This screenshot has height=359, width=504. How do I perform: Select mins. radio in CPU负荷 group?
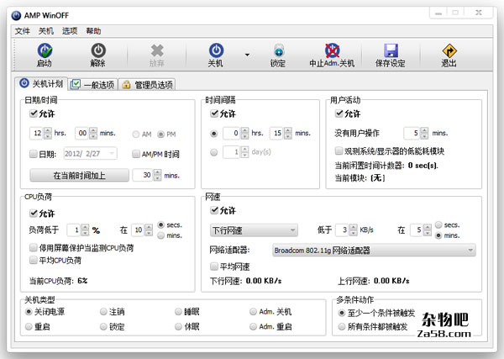161,235
